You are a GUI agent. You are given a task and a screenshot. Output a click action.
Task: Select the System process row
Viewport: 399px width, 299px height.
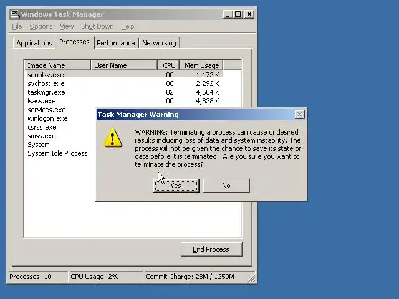(x=39, y=145)
